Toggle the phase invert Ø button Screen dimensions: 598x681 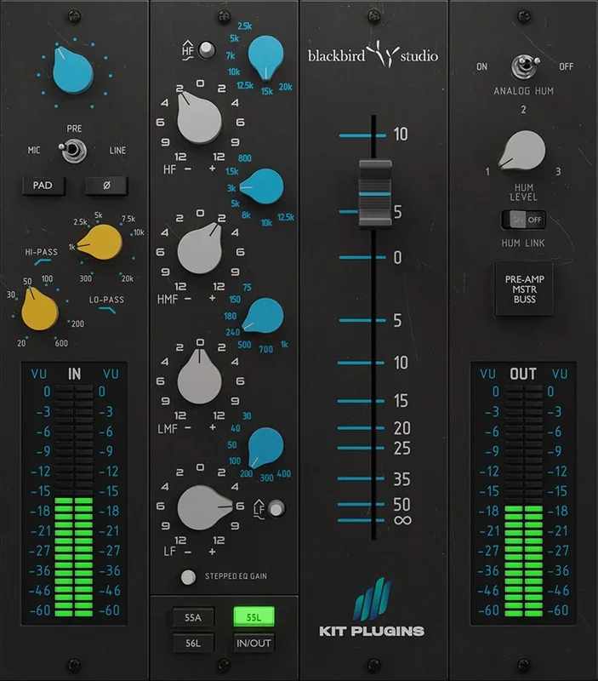(106, 186)
